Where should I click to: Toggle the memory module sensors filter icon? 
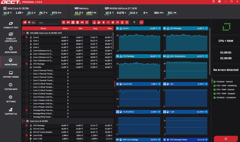pyautogui.click(x=82, y=22)
